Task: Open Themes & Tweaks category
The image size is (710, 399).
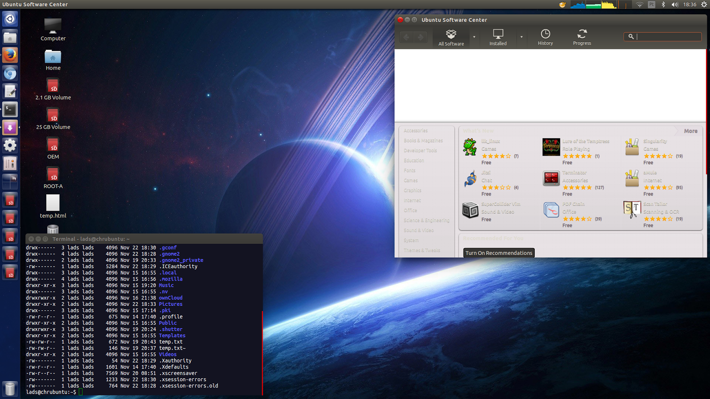Action: click(x=422, y=250)
